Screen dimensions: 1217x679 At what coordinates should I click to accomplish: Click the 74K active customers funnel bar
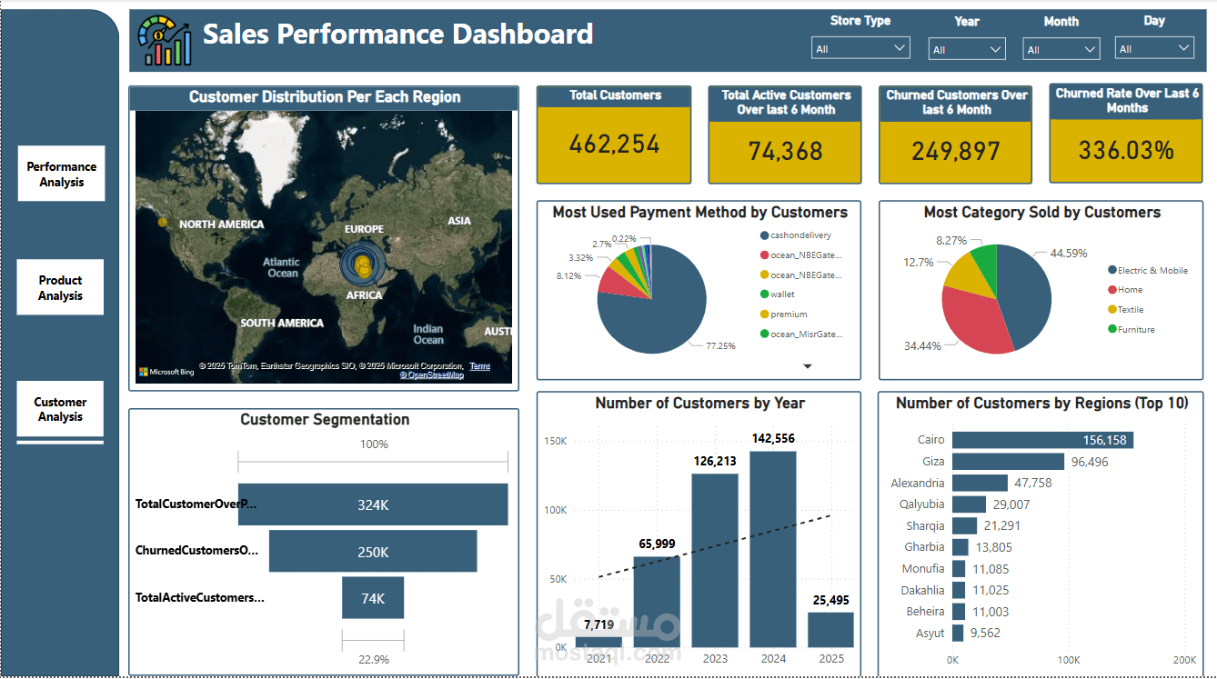373,598
